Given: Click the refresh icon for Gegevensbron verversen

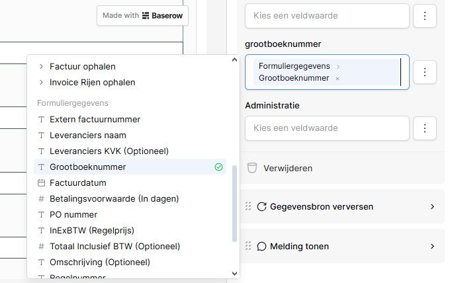Looking at the screenshot, I should [261, 207].
